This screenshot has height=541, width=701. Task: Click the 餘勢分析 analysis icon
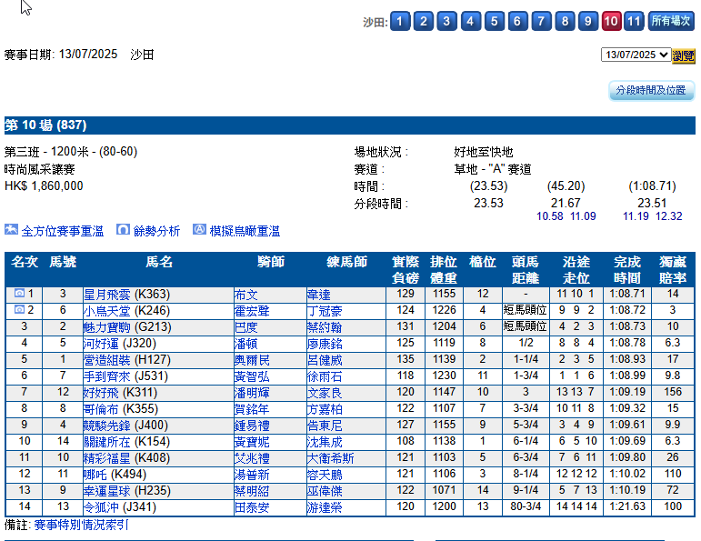click(123, 230)
